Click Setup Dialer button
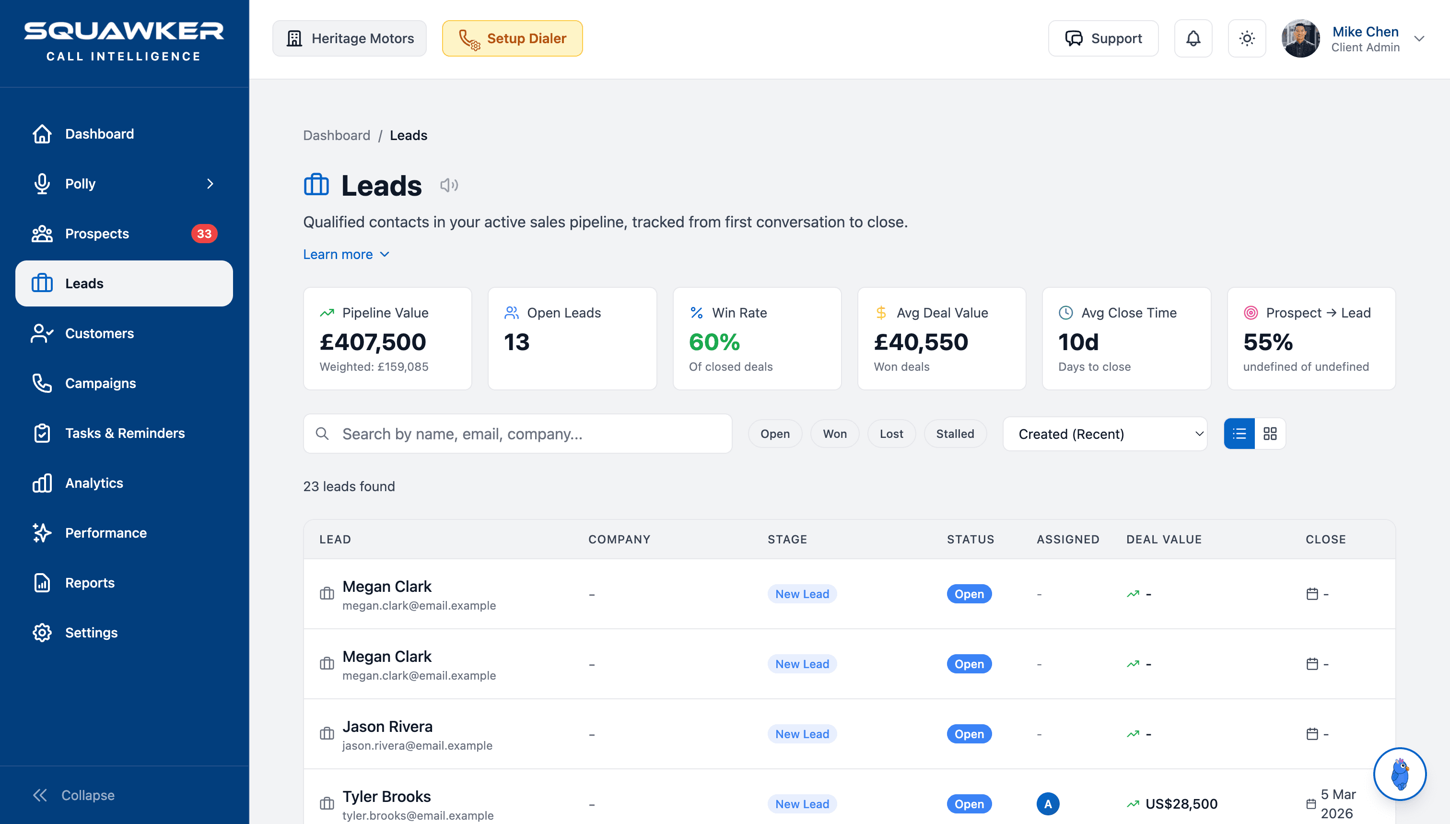1450x824 pixels. (512, 38)
